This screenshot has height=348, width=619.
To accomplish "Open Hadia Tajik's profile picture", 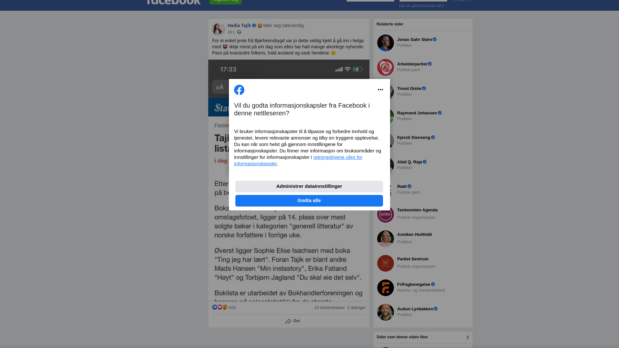I will click(219, 29).
